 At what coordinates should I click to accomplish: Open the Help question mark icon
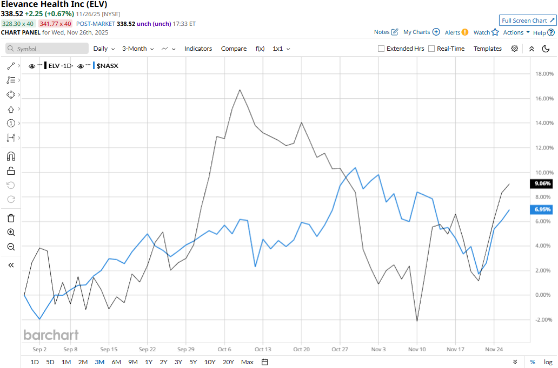pos(551,33)
